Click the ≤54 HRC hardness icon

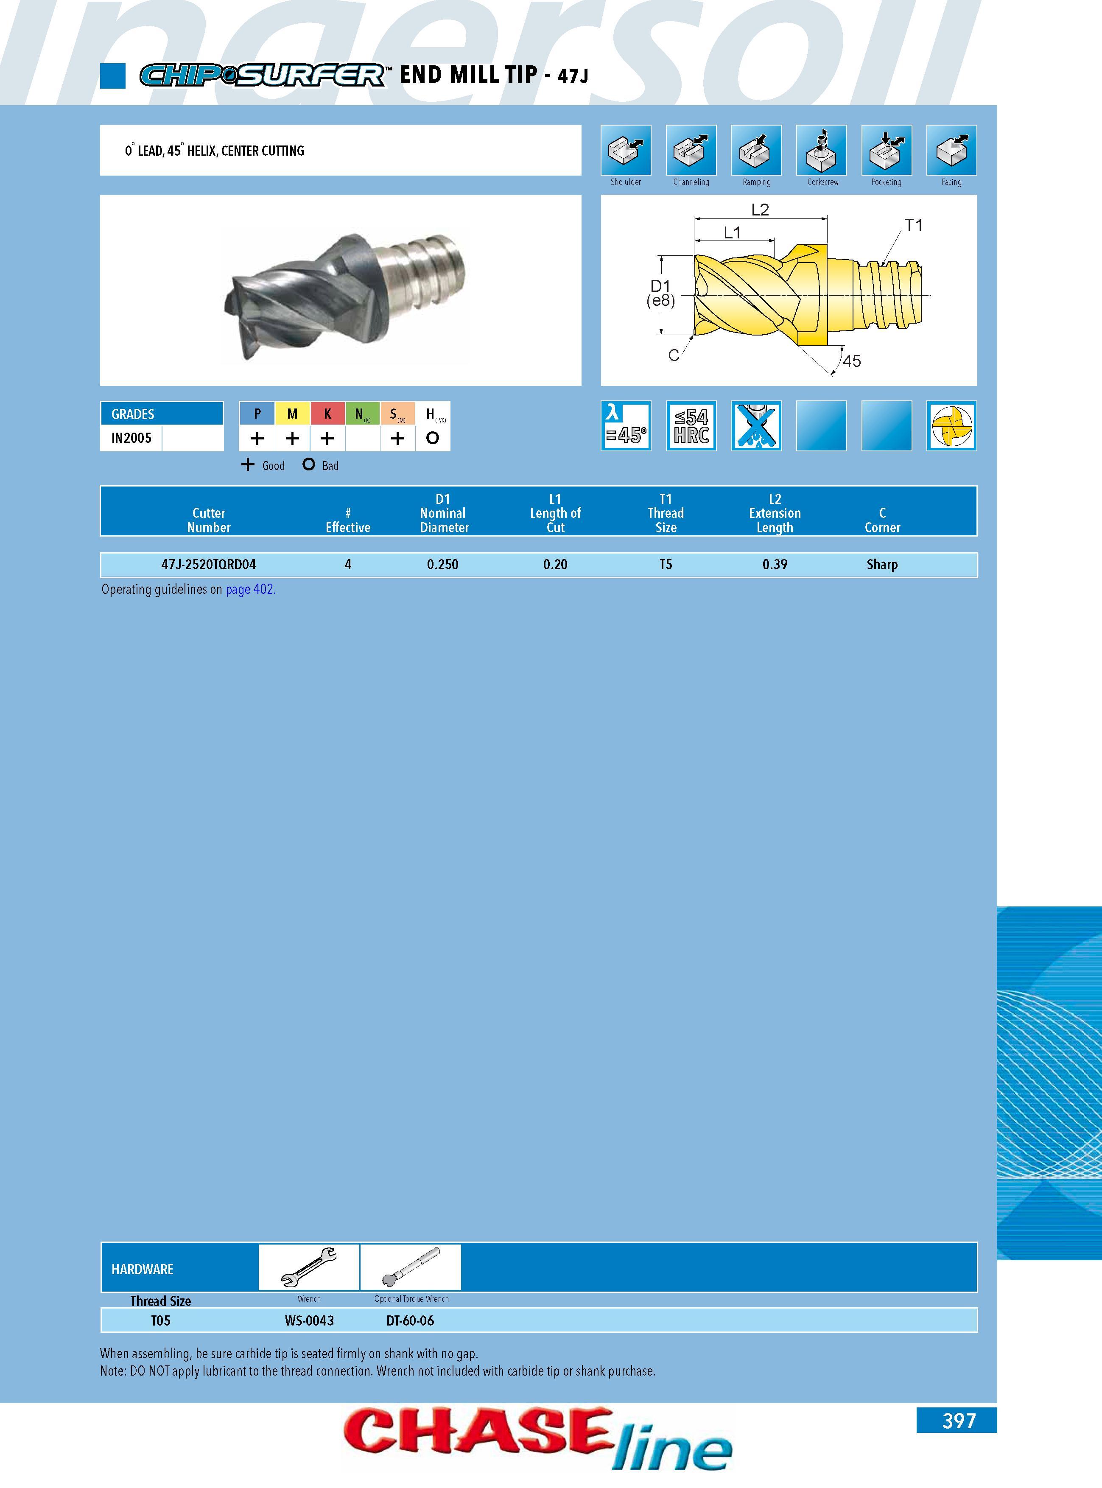point(691,425)
